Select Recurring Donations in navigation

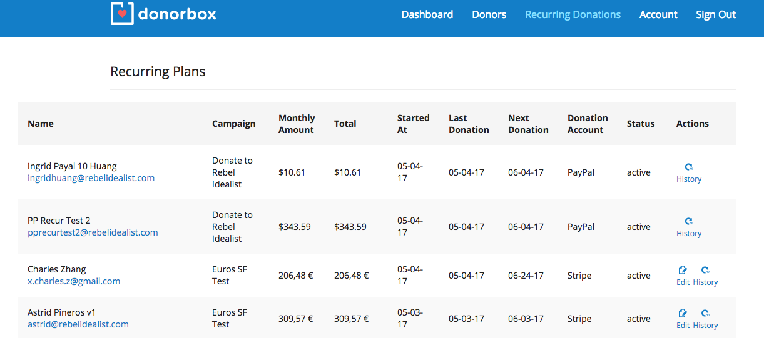tap(573, 14)
